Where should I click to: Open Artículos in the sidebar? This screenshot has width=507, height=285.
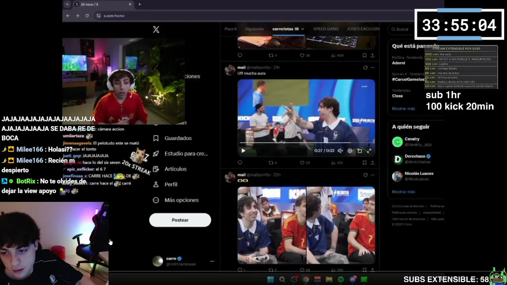coord(170,169)
